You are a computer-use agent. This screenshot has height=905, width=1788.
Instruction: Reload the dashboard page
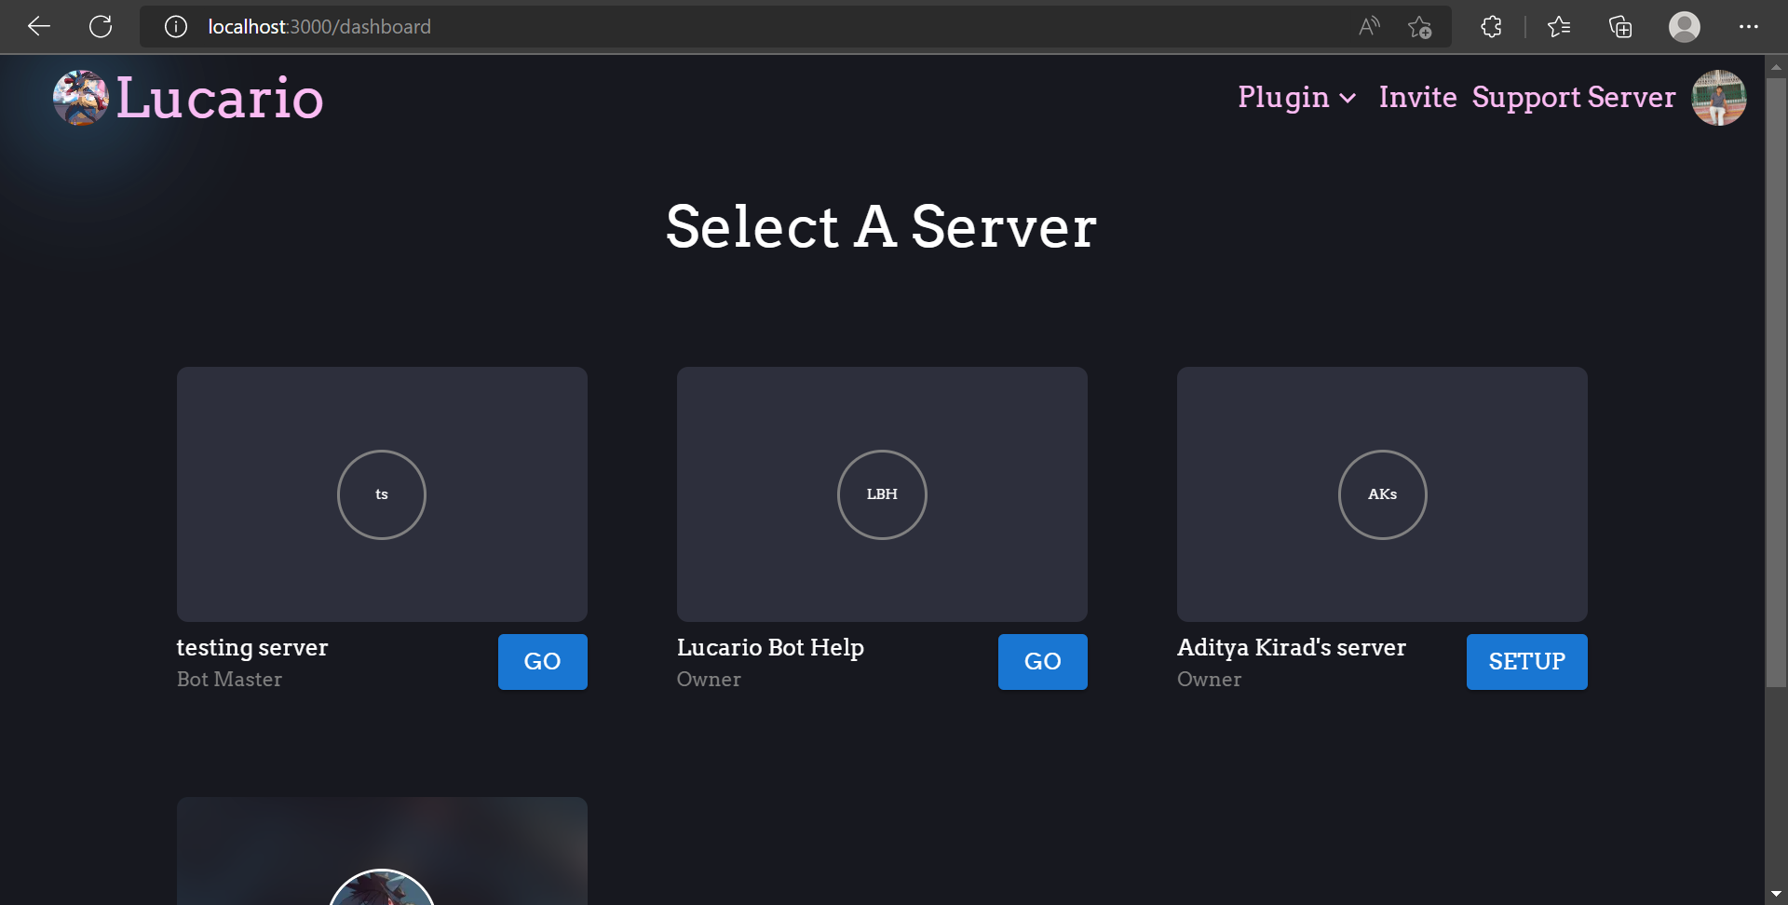[x=101, y=27]
